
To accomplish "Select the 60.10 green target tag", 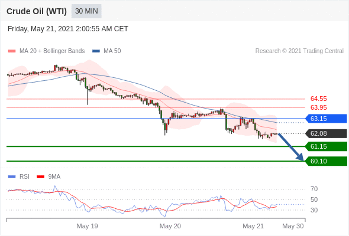I will (x=326, y=161).
